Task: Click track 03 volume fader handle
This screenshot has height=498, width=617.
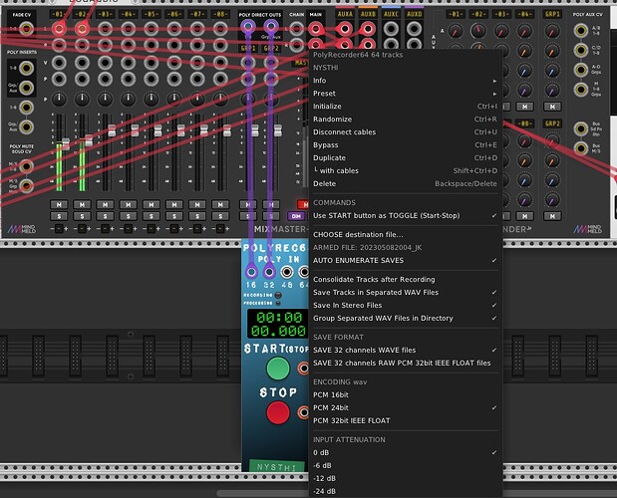Action: tap(112, 130)
